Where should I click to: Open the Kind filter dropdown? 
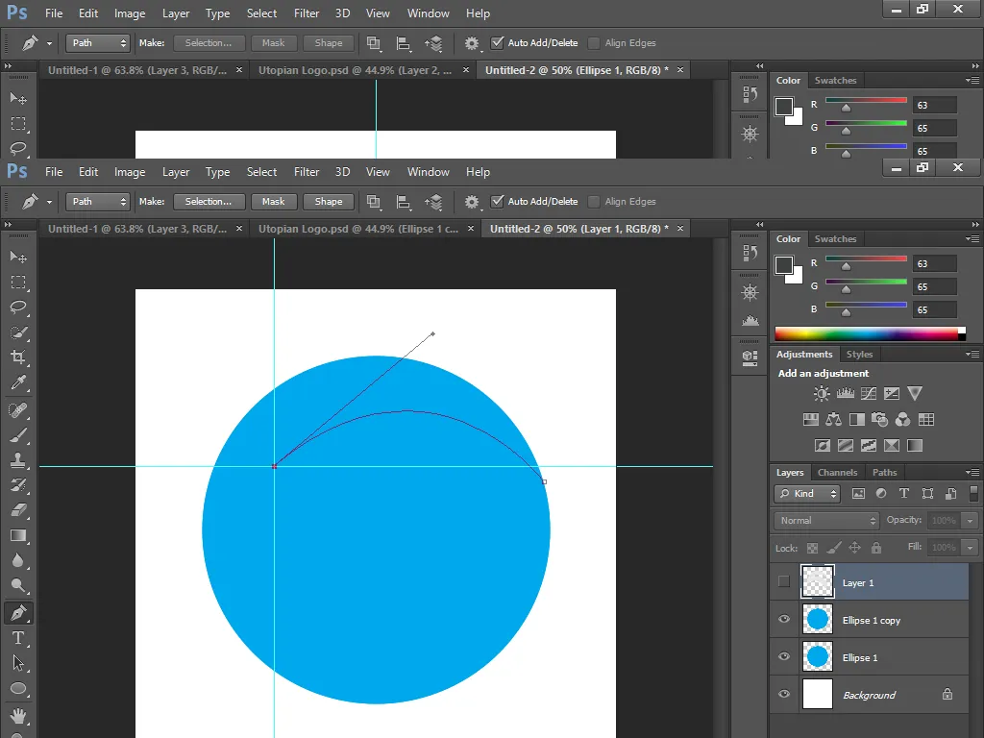(806, 494)
